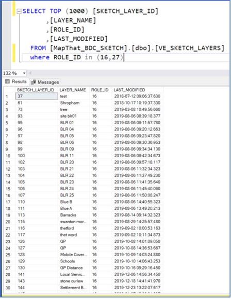Screen dimensions: 231x299
Task: Select row number 30 header
Action: 8,288
